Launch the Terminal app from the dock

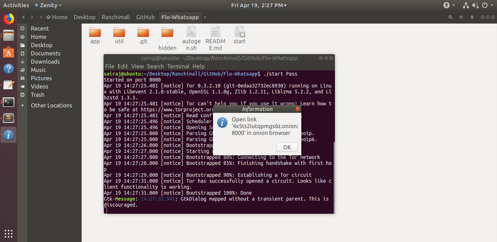(x=9, y=102)
